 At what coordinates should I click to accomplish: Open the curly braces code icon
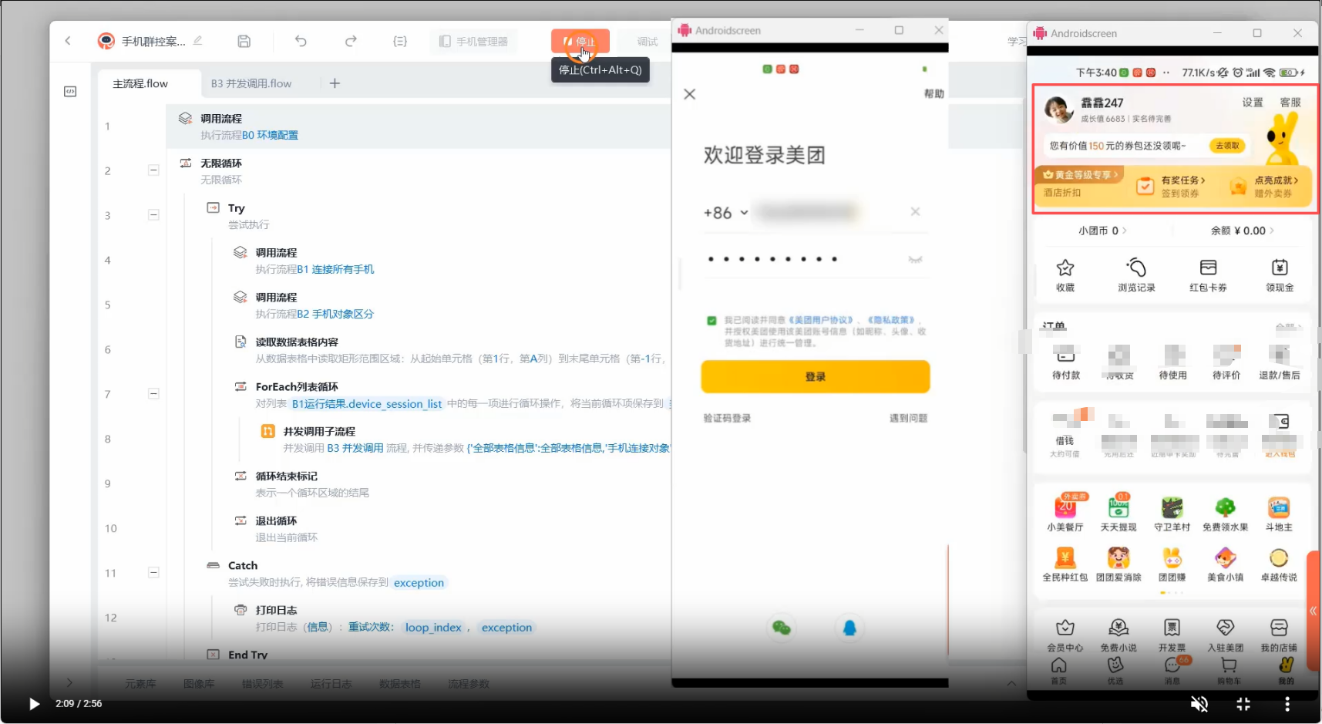[x=400, y=41]
